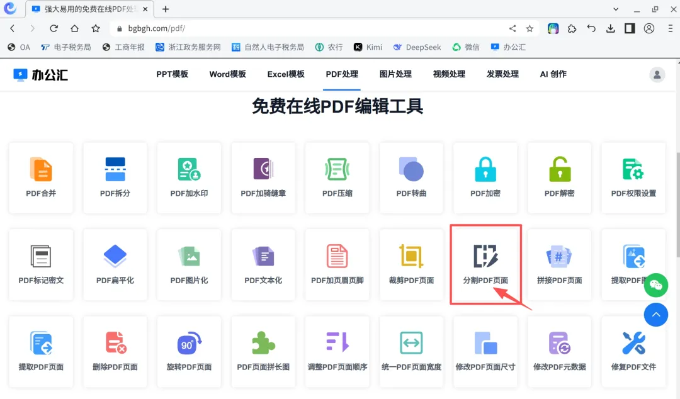This screenshot has width=680, height=399.
Task: Click the page vertical scrollbar
Action: click(x=677, y=204)
